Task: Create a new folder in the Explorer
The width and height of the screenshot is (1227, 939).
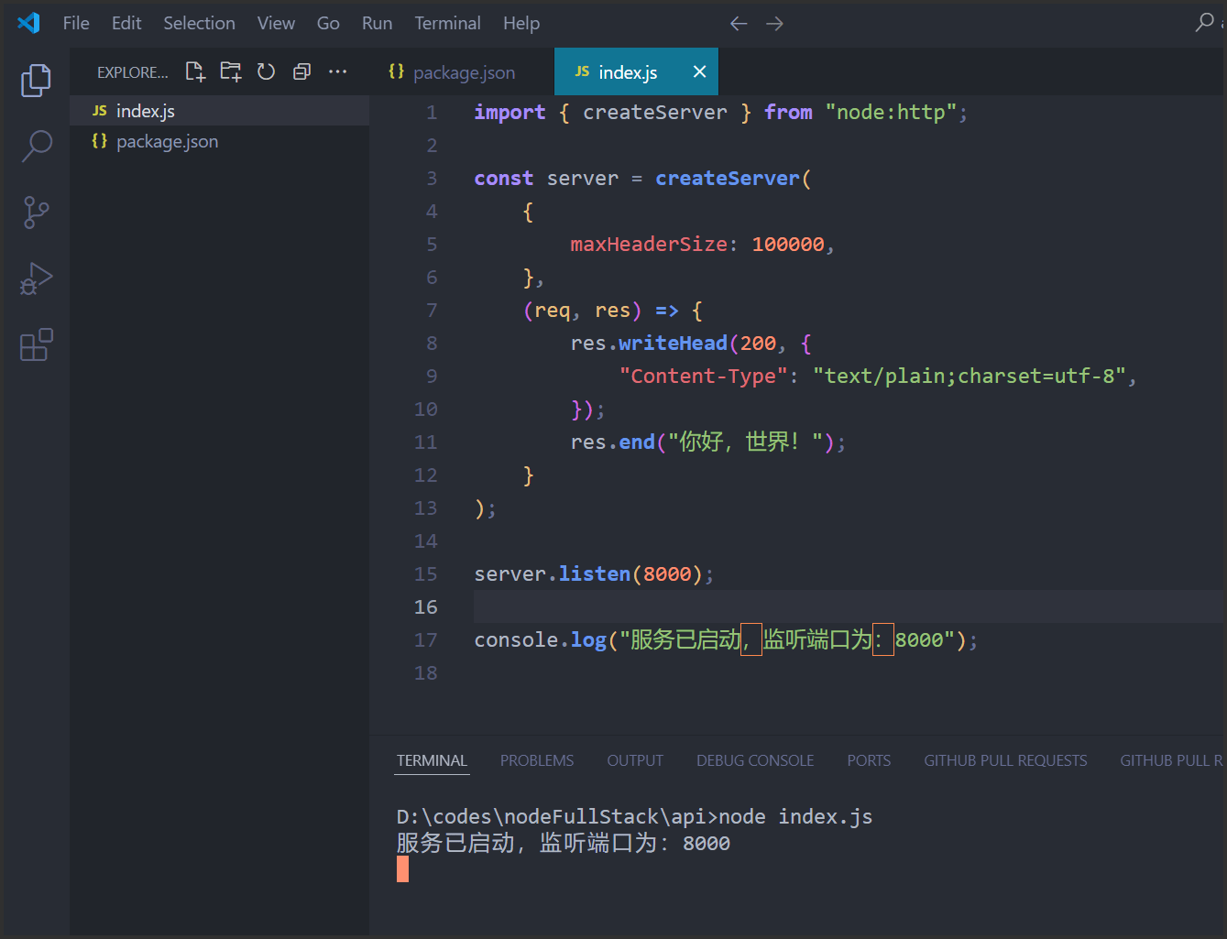Action: [x=231, y=71]
